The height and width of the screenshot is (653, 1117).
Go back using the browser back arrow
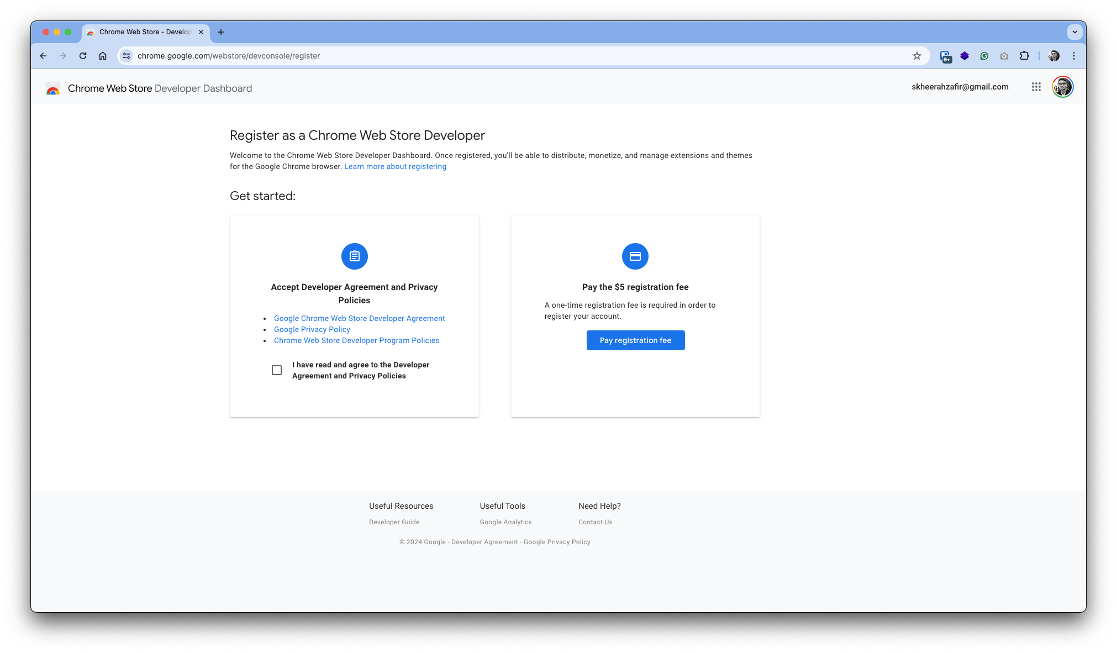click(x=43, y=56)
